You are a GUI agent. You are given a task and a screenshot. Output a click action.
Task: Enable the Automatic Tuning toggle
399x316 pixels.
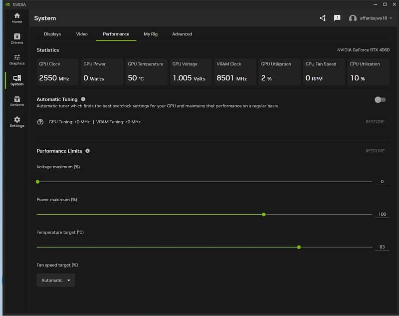(380, 99)
